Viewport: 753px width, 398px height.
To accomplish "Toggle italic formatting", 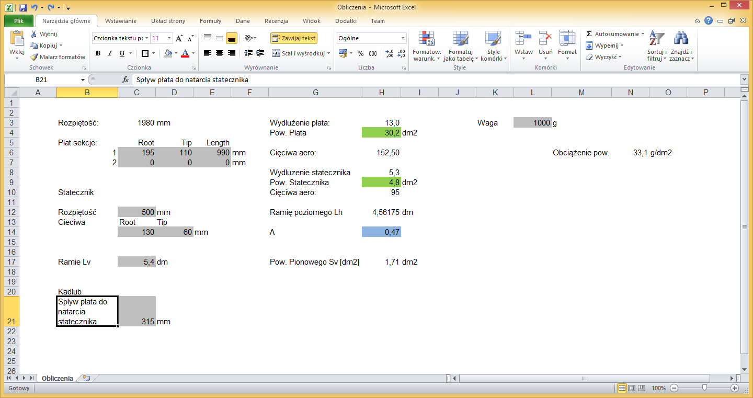I will [x=110, y=53].
